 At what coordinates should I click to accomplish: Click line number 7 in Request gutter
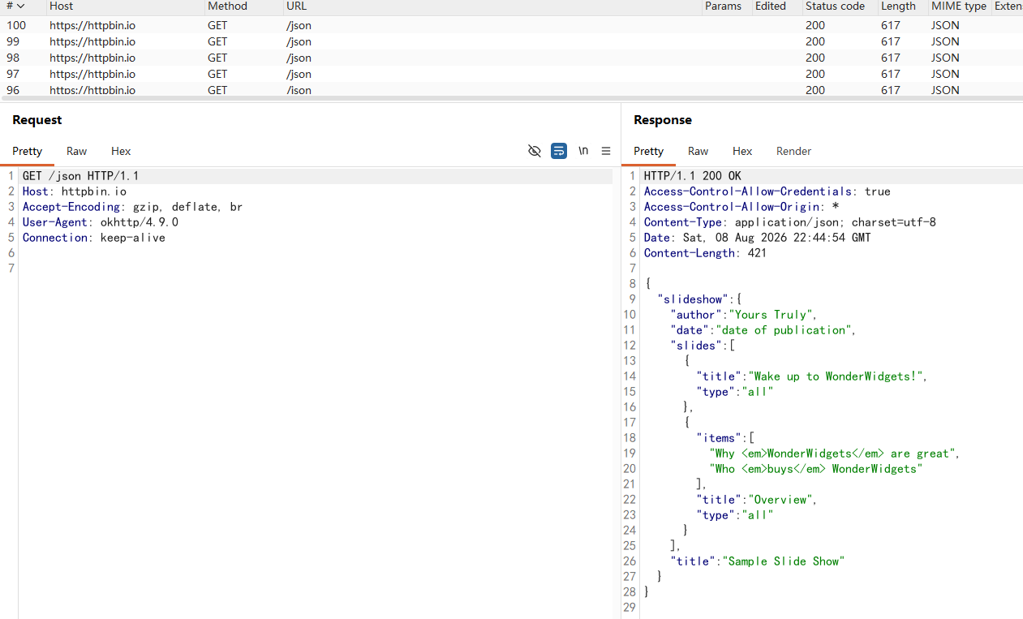[x=11, y=269]
